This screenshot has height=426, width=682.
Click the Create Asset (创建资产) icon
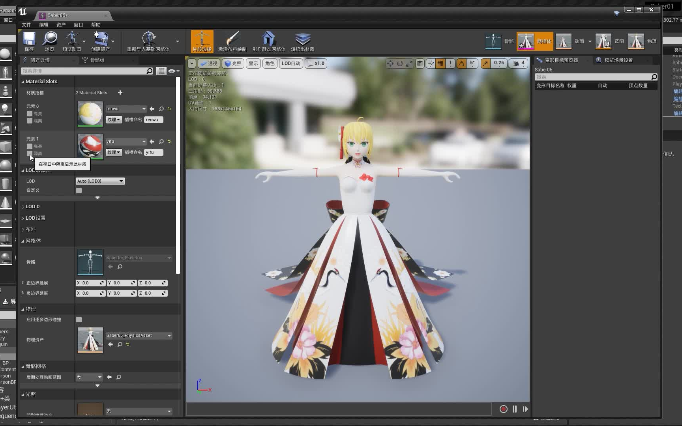pyautogui.click(x=101, y=41)
